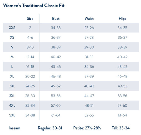Select the 2XL row label
The image size is (141, 135).
(x=12, y=86)
